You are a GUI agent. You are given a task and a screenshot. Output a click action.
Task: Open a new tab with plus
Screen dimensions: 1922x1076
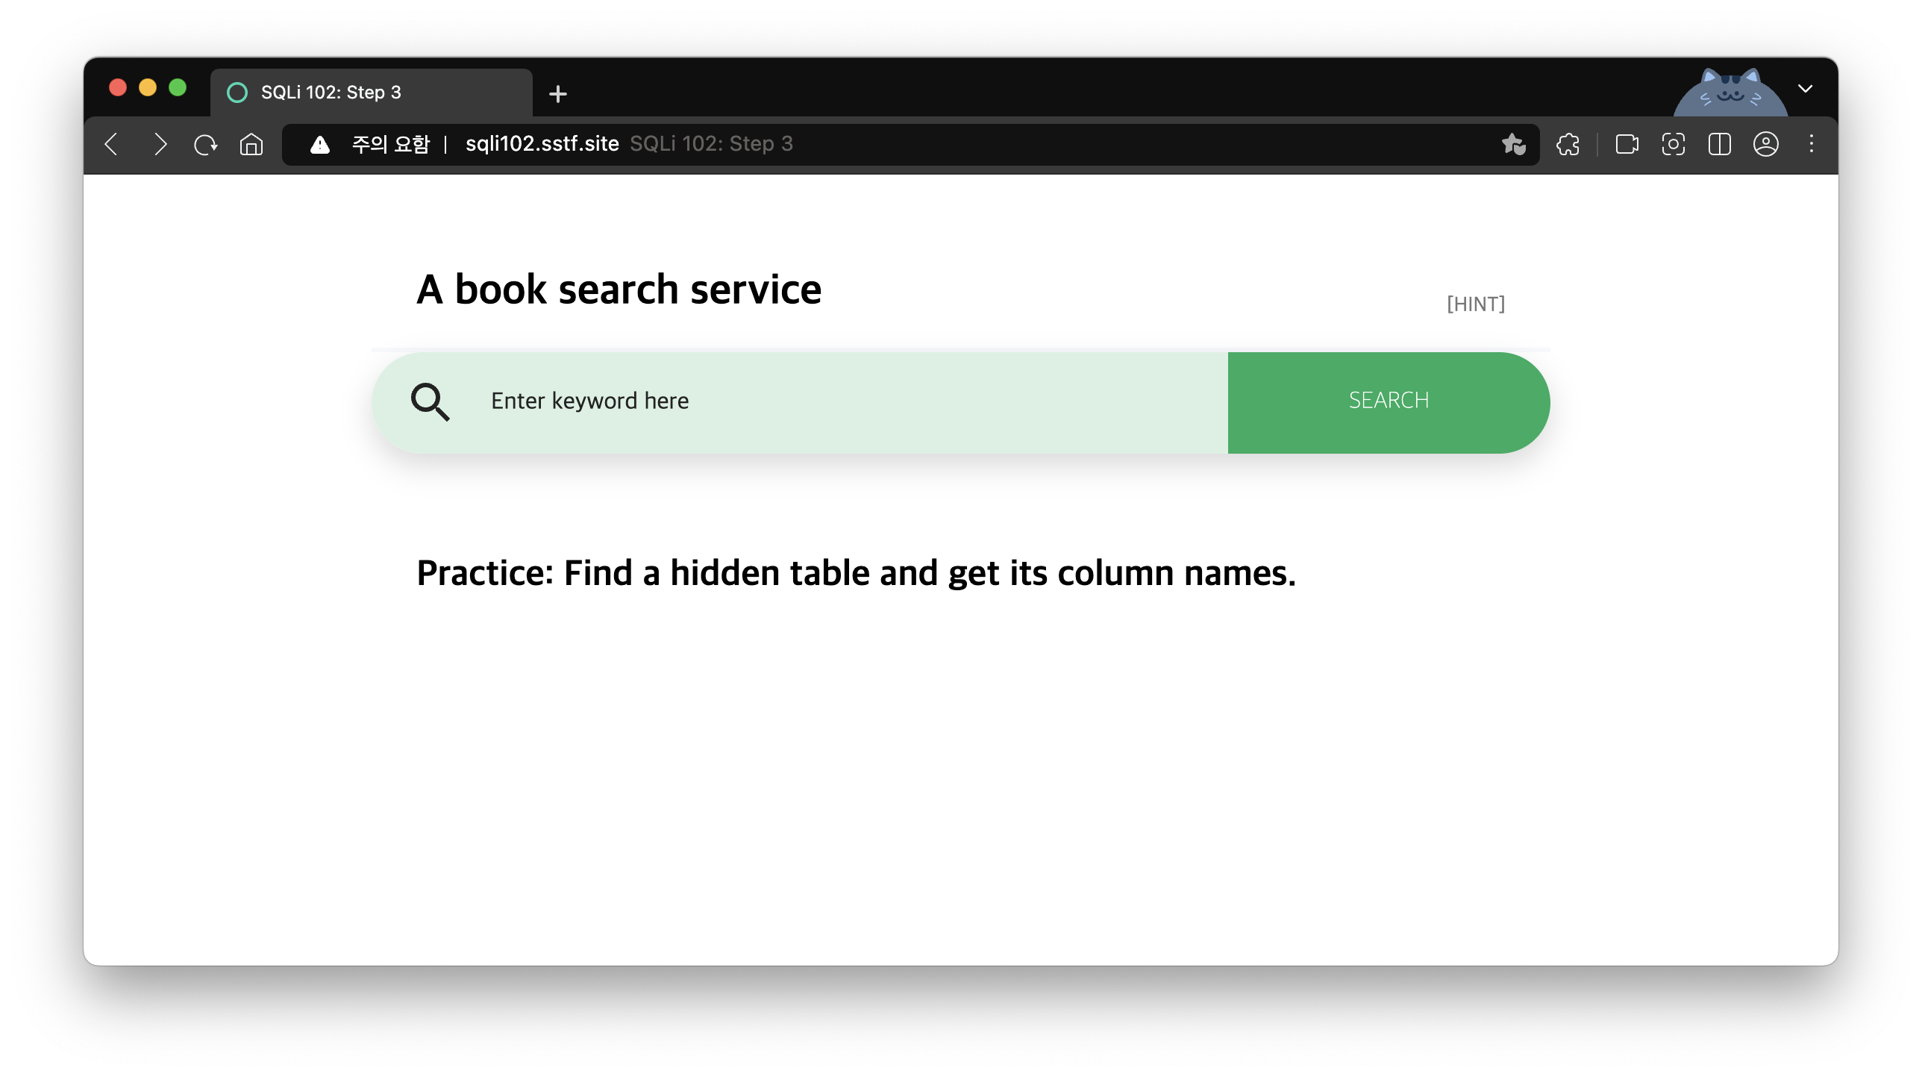point(557,94)
